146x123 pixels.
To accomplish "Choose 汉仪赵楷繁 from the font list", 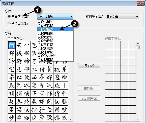I will (x=55, y=22).
